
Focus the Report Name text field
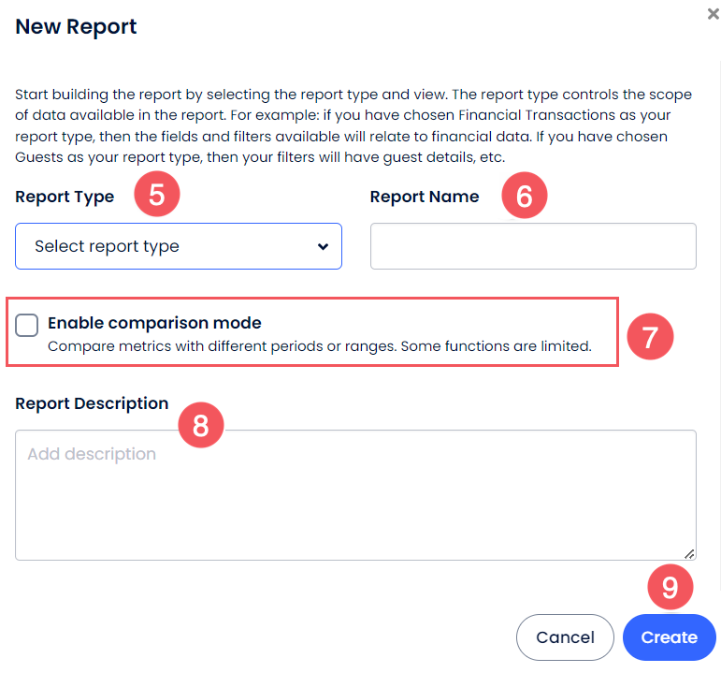(533, 246)
